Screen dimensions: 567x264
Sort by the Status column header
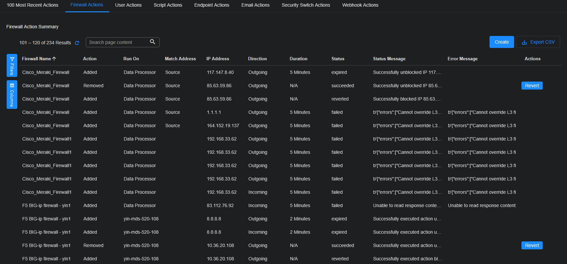pyautogui.click(x=338, y=59)
